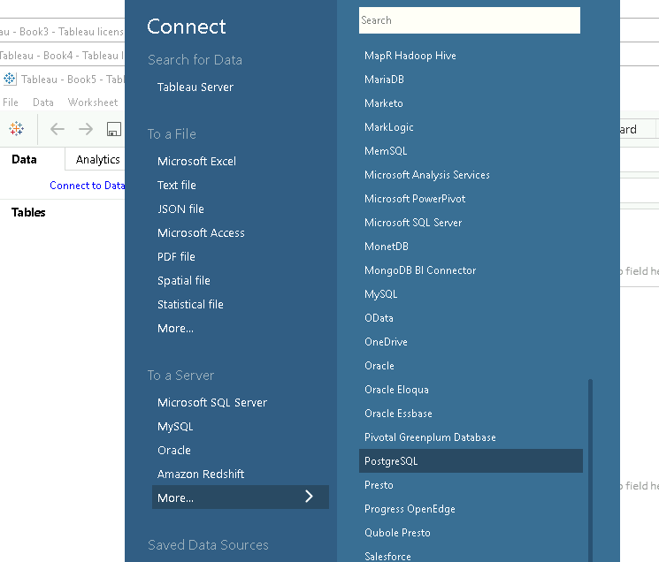This screenshot has width=659, height=562.
Task: Select MySQL under To a Server
Action: click(175, 427)
